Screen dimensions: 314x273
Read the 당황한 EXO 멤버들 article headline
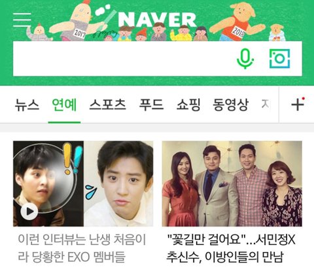pyautogui.click(x=82, y=248)
